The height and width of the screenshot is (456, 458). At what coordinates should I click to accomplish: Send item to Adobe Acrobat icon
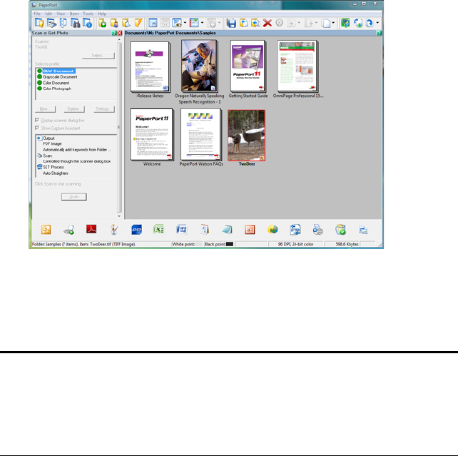[x=91, y=229]
